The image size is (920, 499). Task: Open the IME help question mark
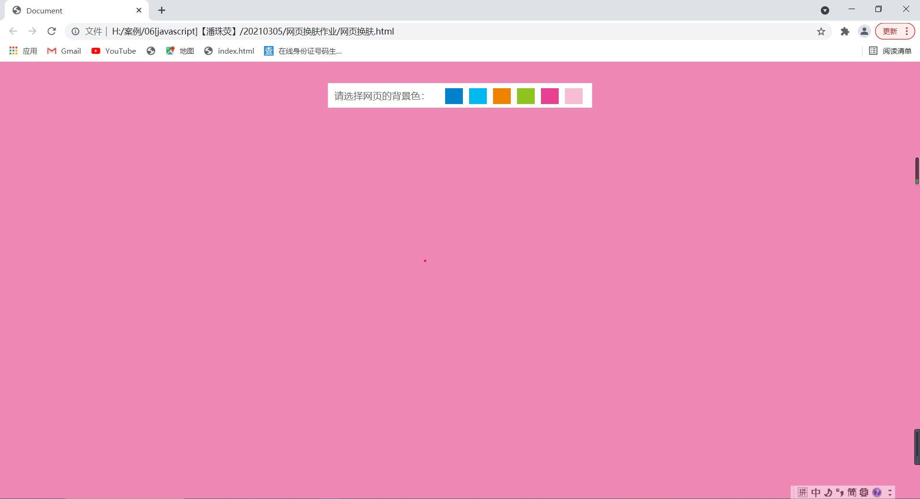tap(877, 492)
